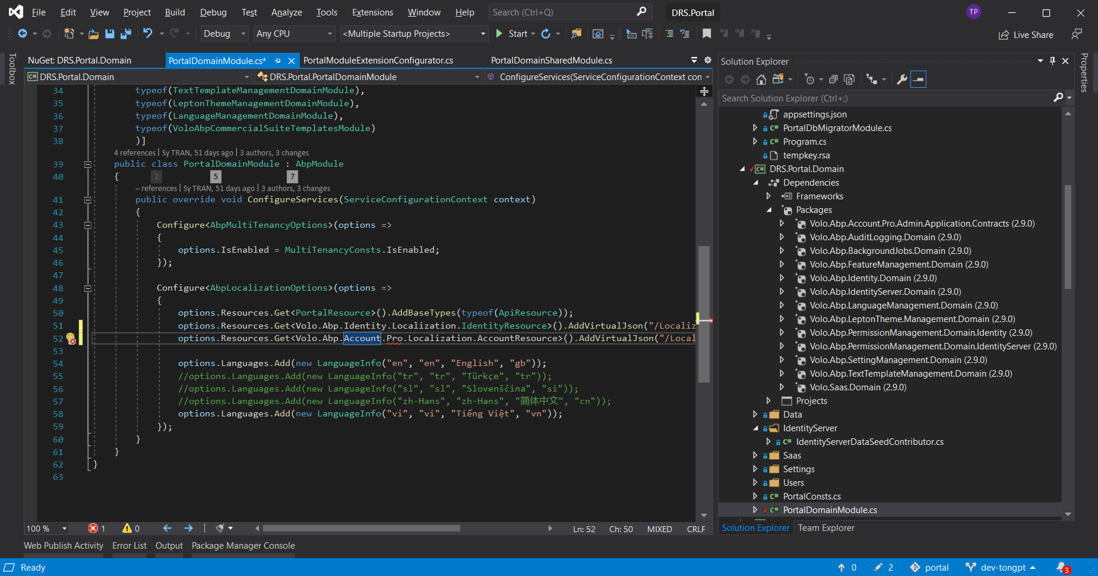Screen dimensions: 1098x576
Task: Click the Live Share button
Action: pos(1026,35)
